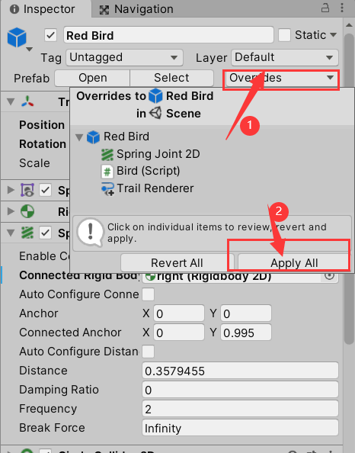Open the Layer dropdown

pyautogui.click(x=285, y=57)
